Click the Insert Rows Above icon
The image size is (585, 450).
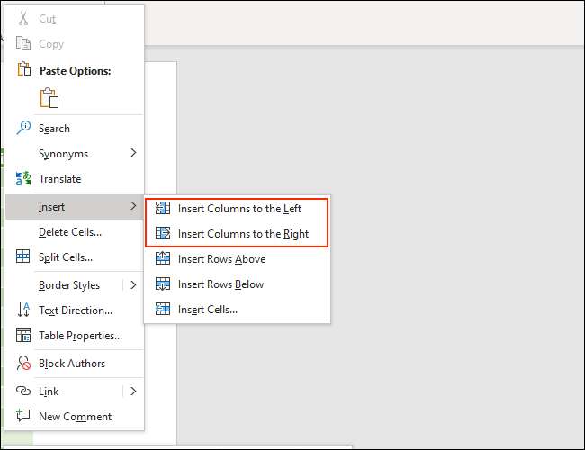pos(163,259)
